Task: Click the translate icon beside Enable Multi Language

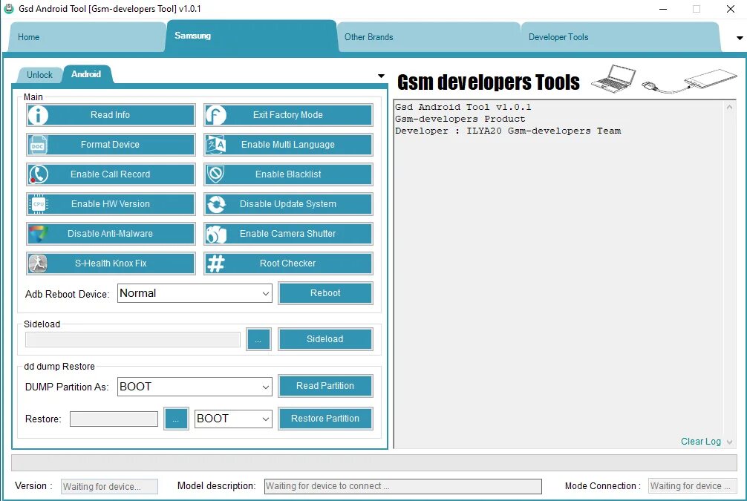Action: tap(216, 145)
